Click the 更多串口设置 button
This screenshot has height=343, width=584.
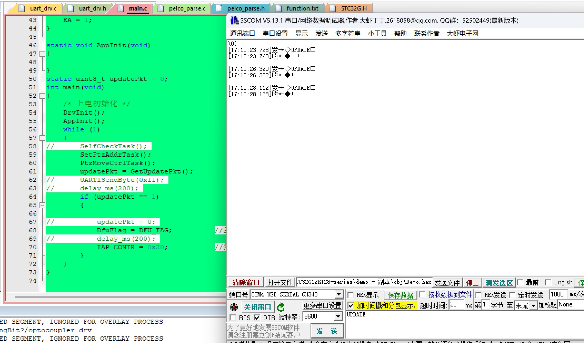pos(322,305)
